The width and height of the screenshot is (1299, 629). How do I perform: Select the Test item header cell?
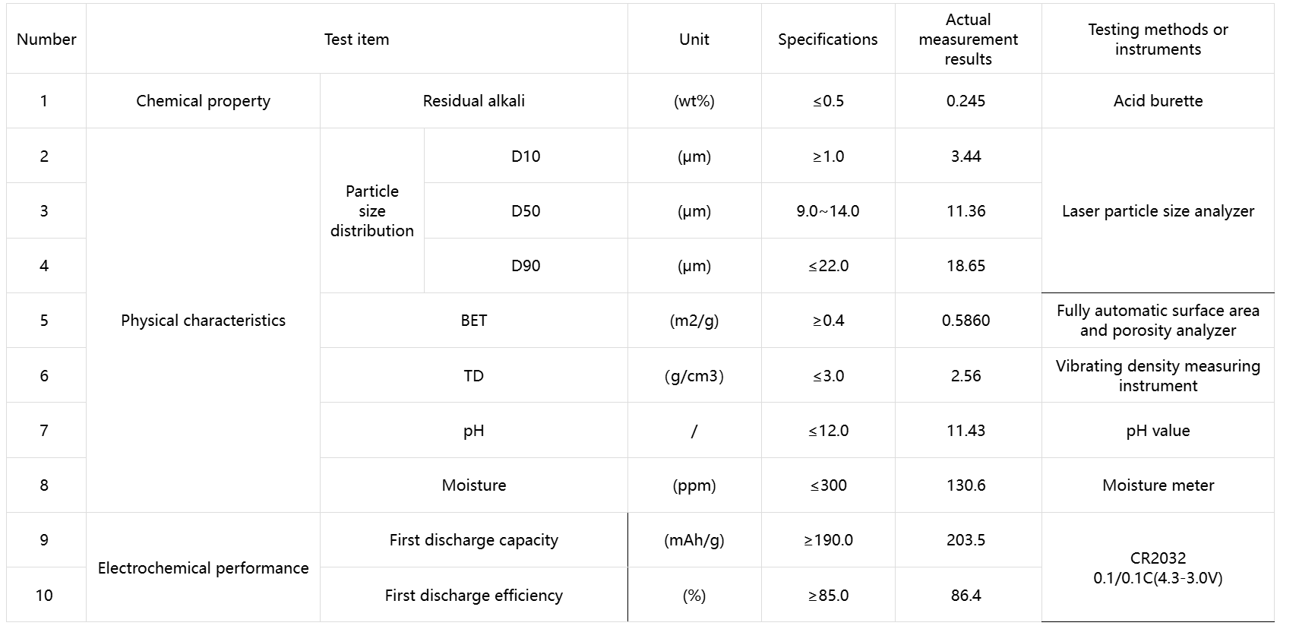tap(356, 40)
